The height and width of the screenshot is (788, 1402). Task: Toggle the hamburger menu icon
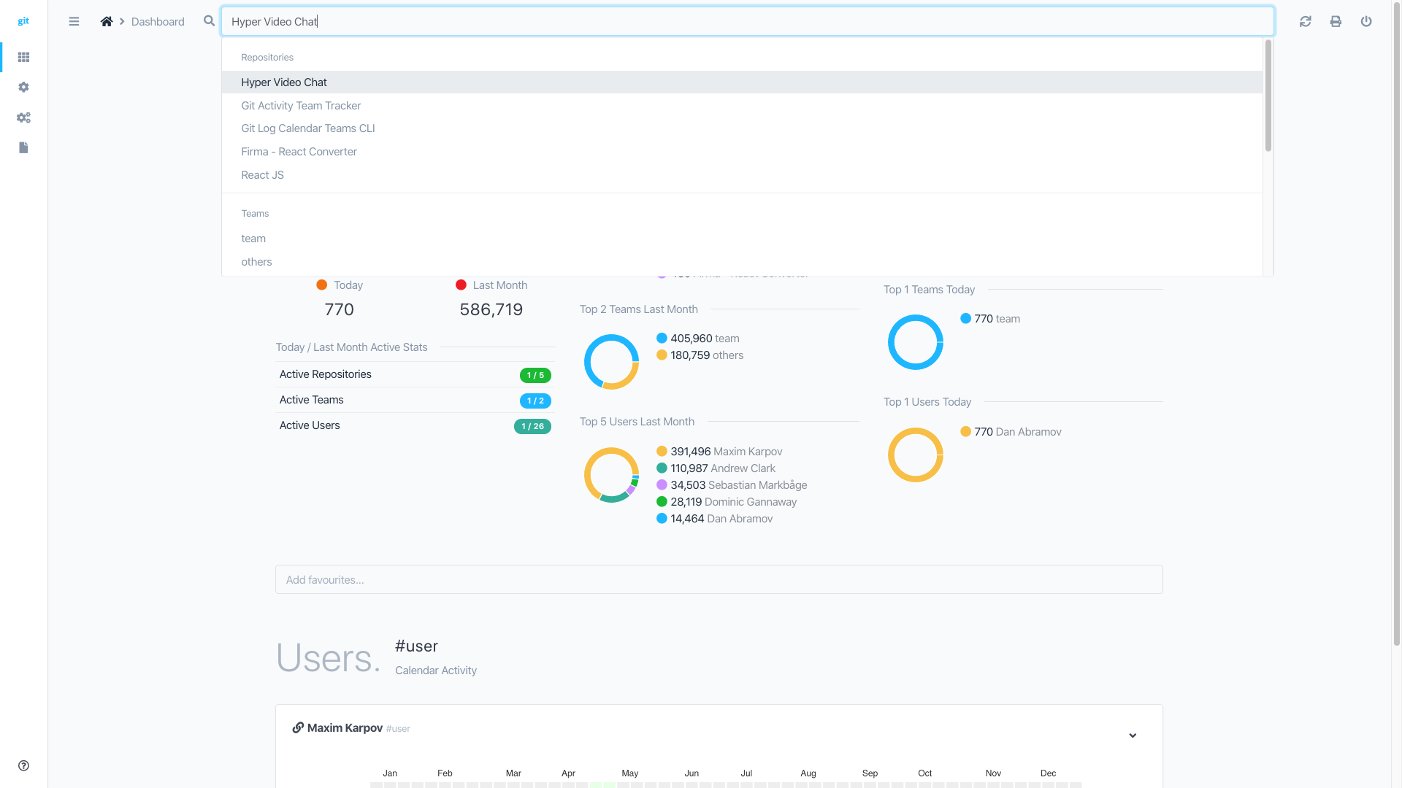coord(74,21)
